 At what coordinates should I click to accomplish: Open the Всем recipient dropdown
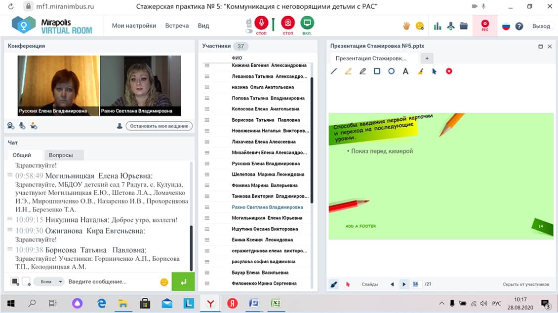(49, 281)
